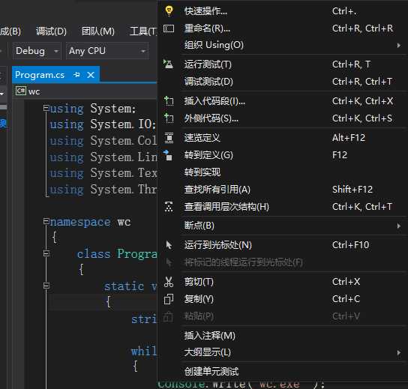
Task: Click the lightbulb quick actions icon
Action: [169, 11]
